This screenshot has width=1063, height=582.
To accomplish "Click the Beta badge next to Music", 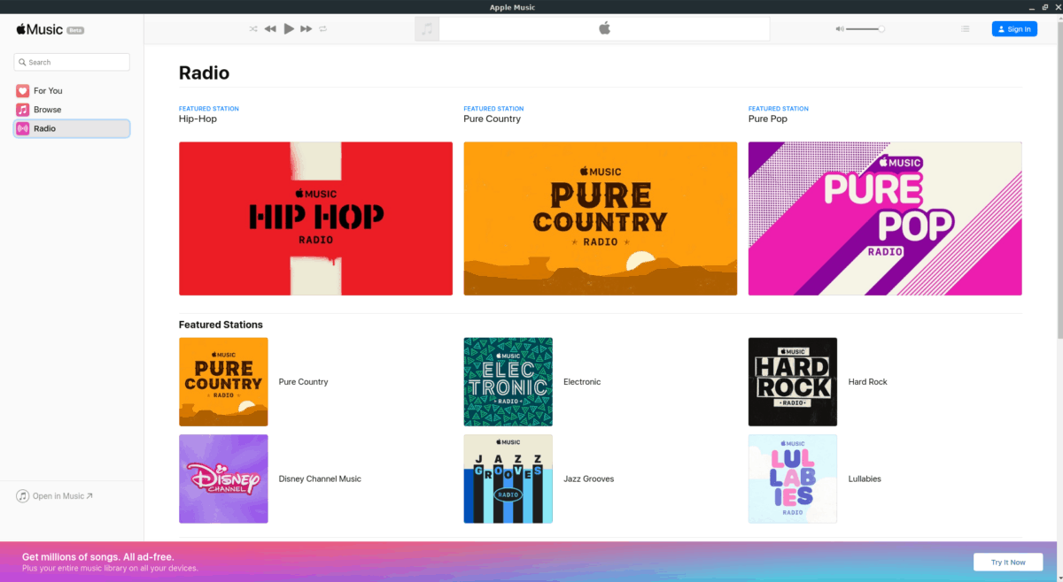I will click(x=76, y=30).
